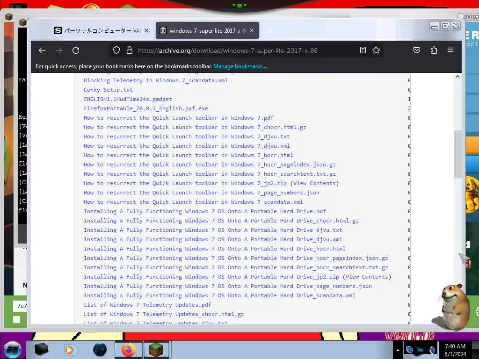Download Portable Hard Drive_jp2.zip

coord(211,277)
